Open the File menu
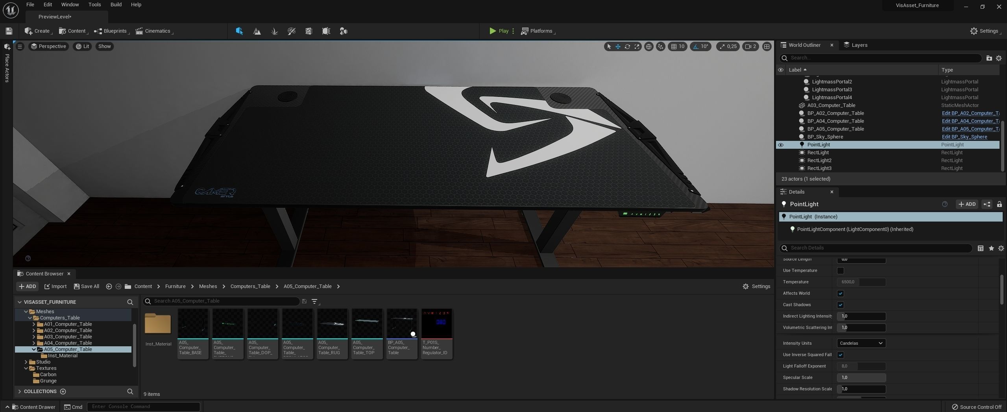The width and height of the screenshot is (1007, 412). pyautogui.click(x=30, y=5)
